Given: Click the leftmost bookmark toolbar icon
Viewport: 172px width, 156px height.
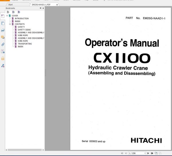Looking at the screenshot, I should click(x=8, y=12).
